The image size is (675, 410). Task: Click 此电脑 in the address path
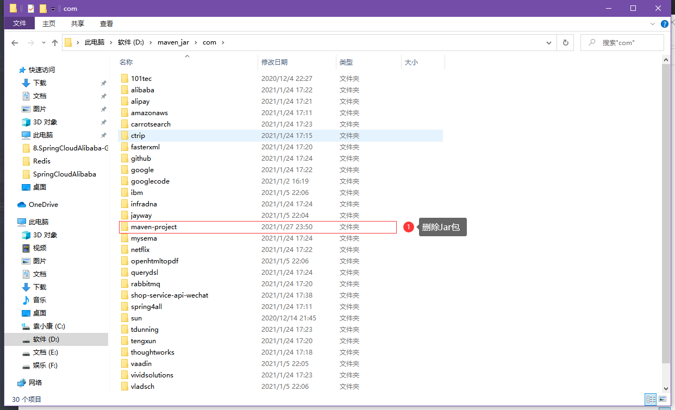(95, 42)
